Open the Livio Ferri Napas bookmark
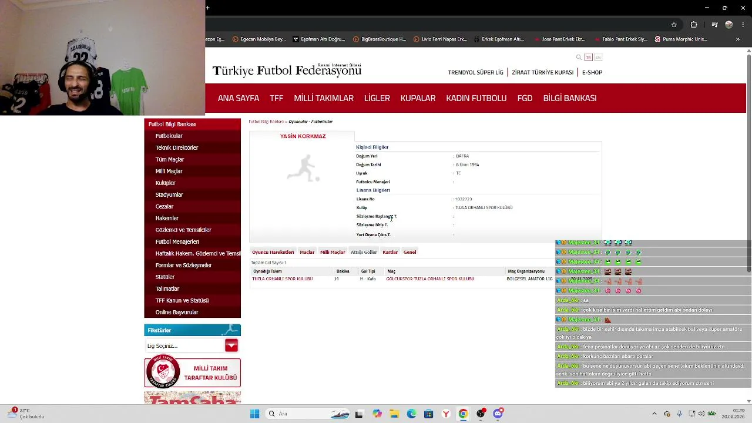The width and height of the screenshot is (752, 423). pyautogui.click(x=440, y=39)
